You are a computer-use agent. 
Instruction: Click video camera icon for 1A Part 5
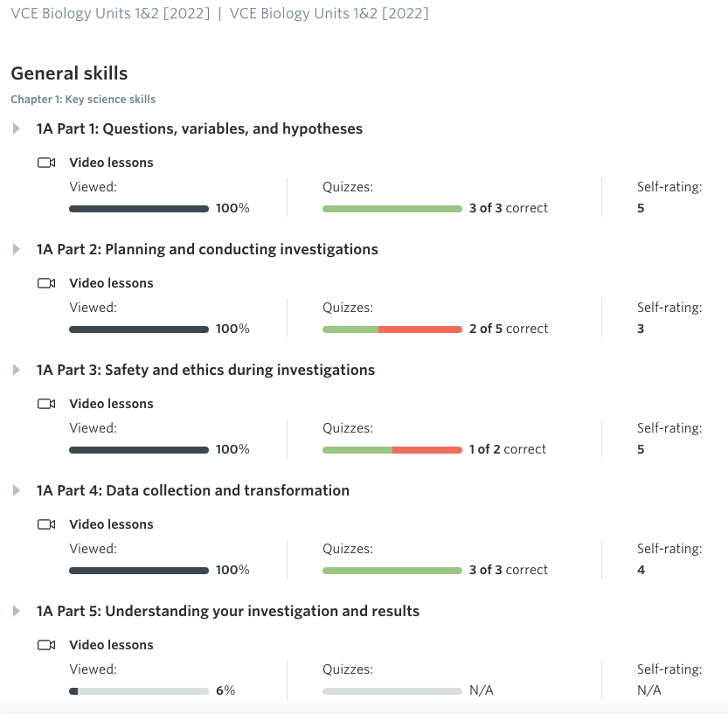pyautogui.click(x=46, y=645)
